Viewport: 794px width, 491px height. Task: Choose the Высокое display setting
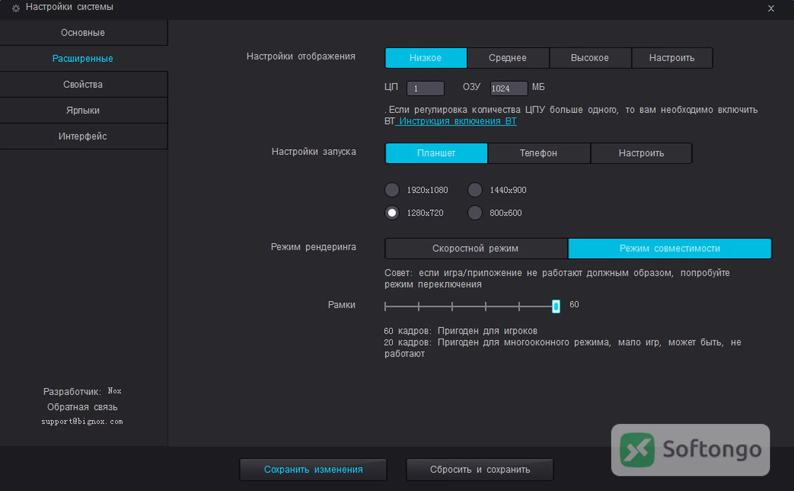590,58
